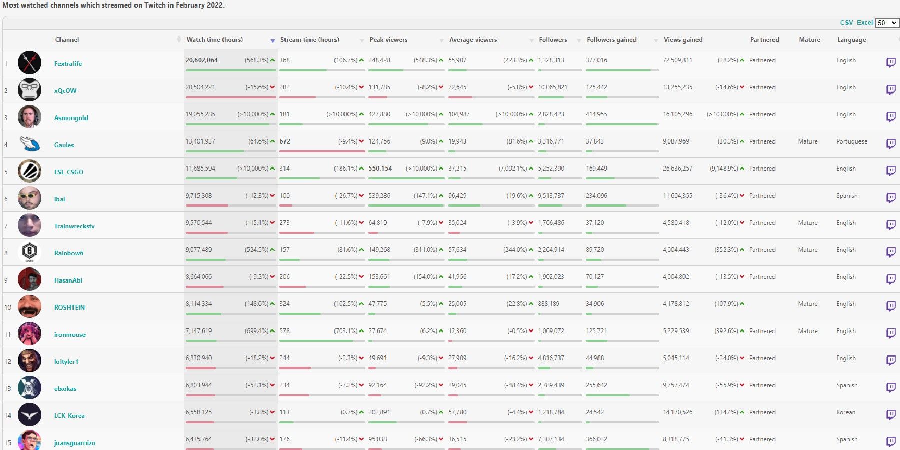Open ROSHTEIN's Twitch channel icon
900x450 pixels.
point(891,306)
